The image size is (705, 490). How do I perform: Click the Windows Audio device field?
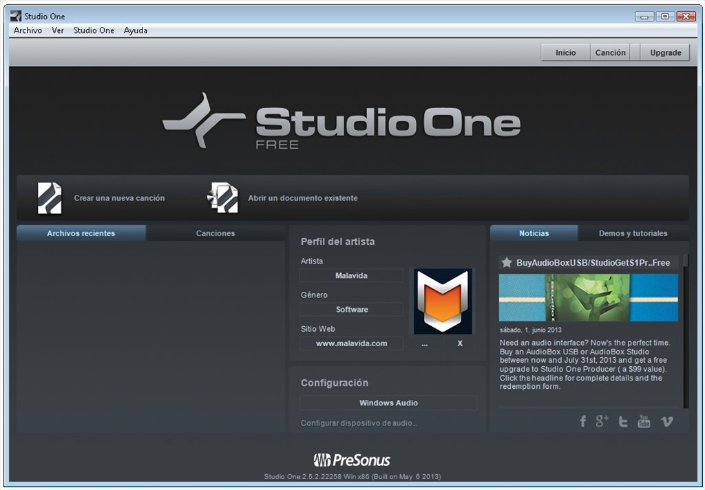[388, 403]
